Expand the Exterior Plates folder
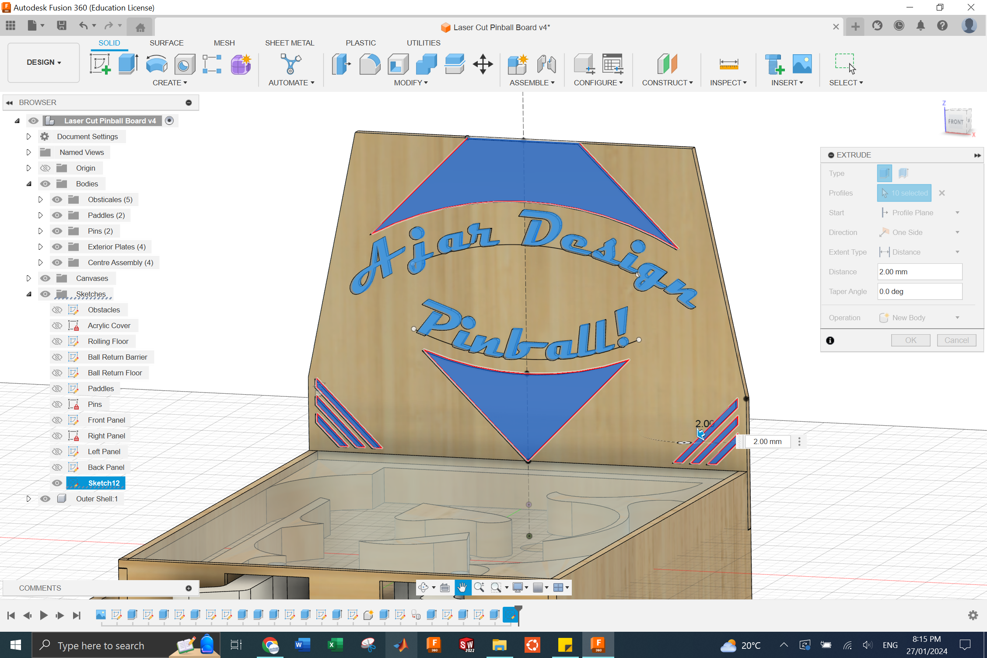Viewport: 987px width, 658px height. tap(40, 246)
